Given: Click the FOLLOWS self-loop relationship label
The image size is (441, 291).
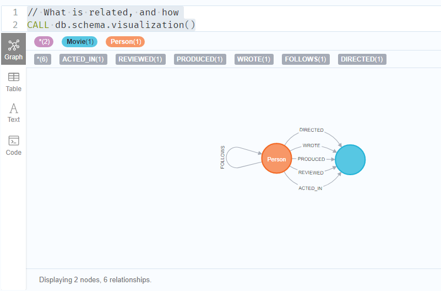Looking at the screenshot, I should pos(223,158).
